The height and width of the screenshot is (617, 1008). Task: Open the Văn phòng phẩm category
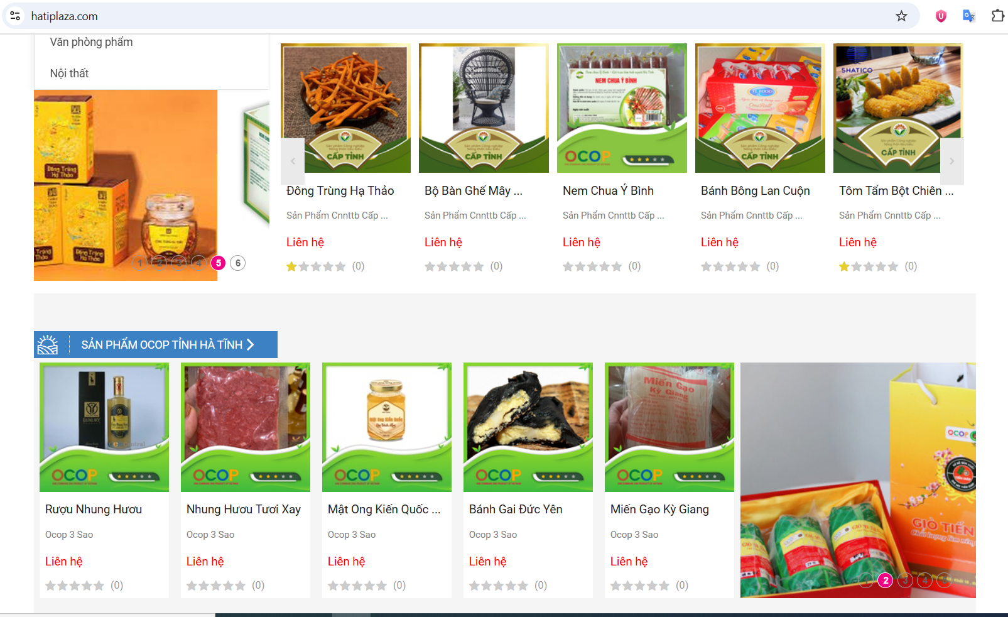[x=91, y=42]
